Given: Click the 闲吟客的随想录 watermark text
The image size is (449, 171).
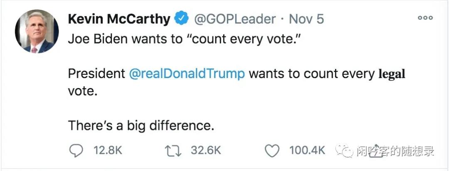Looking at the screenshot, I should tap(395, 151).
